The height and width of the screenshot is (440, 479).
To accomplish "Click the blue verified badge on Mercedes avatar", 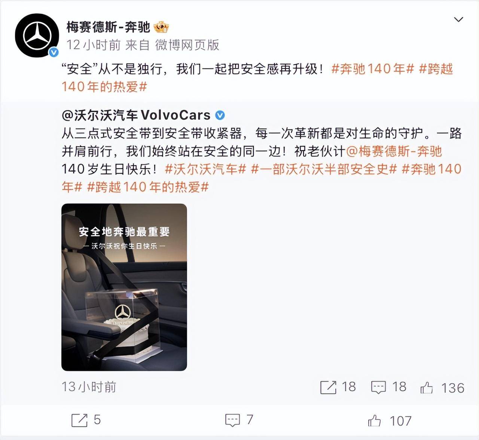I will [54, 52].
